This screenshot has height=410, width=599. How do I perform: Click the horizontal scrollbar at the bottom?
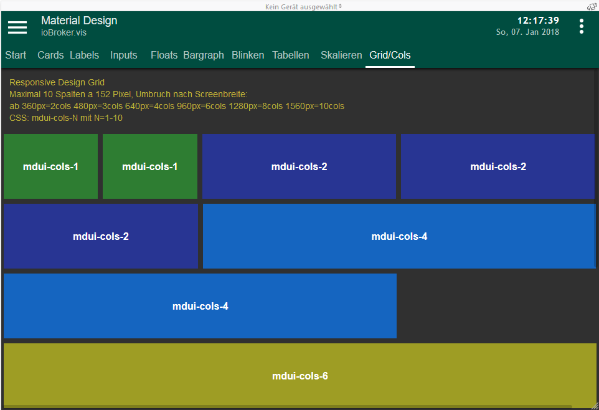(286, 407)
